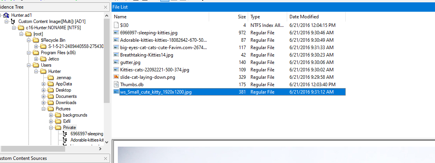The image size is (435, 163).
Task: Expand the Desktop folder node
Action: [44, 90]
